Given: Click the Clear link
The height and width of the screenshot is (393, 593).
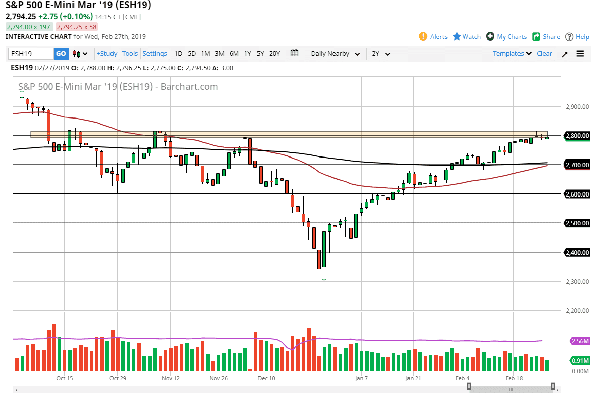Looking at the screenshot, I should (x=544, y=53).
